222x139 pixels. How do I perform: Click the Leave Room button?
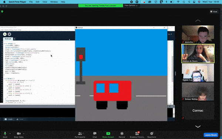coord(211,135)
